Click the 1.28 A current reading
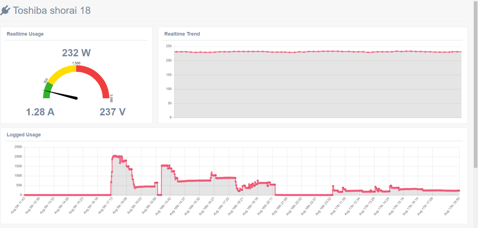The height and width of the screenshot is (228, 478). pos(40,112)
